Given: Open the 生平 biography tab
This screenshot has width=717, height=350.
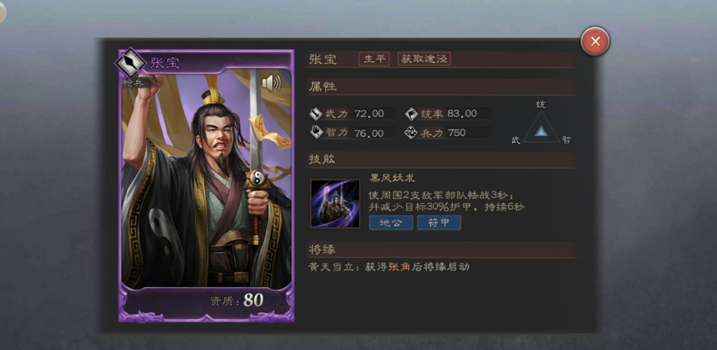Looking at the screenshot, I should 374,59.
